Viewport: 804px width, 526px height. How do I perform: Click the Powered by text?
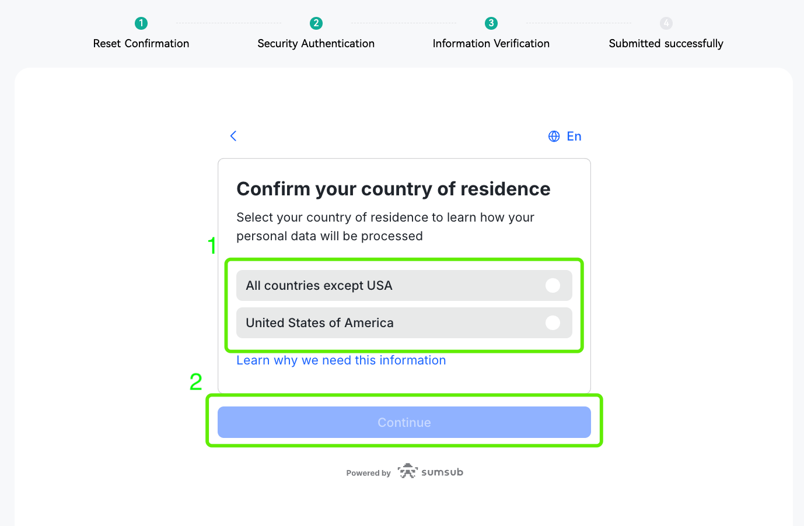click(x=368, y=473)
